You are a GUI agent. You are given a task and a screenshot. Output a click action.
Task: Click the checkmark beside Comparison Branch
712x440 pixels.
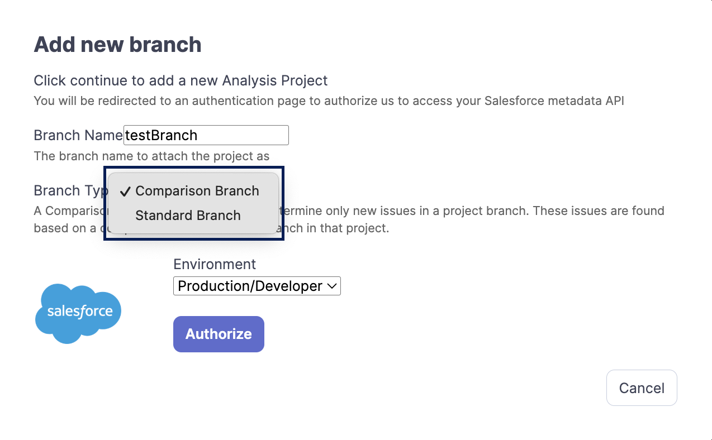coord(125,192)
